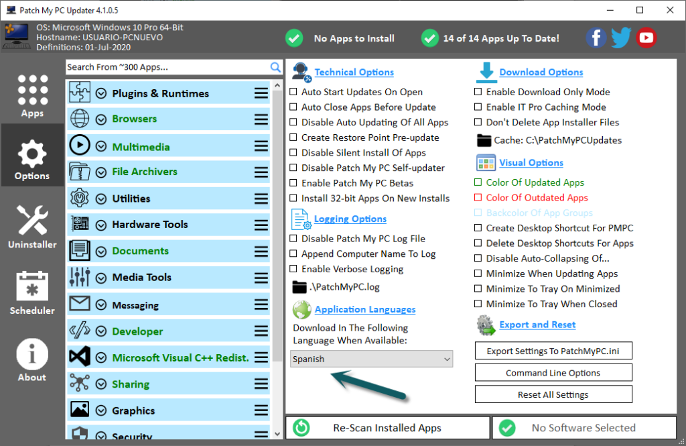Click the Plugins & Runtimes puzzle icon
This screenshot has width=686, height=446.
tap(80, 93)
